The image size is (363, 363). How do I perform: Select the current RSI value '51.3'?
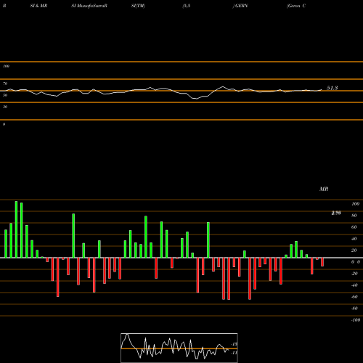click(333, 88)
